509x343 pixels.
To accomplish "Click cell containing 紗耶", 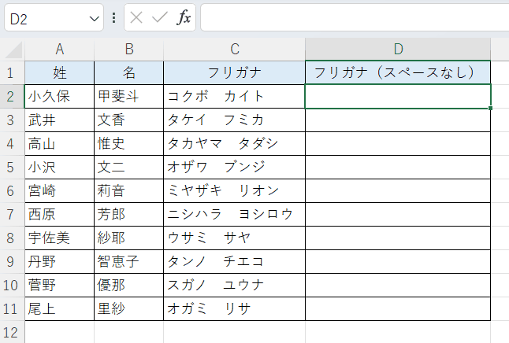I will (129, 238).
